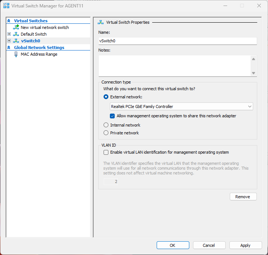Expand the vSwitch0 tree node
Viewport: 268px width, 255px height.
(9, 41)
